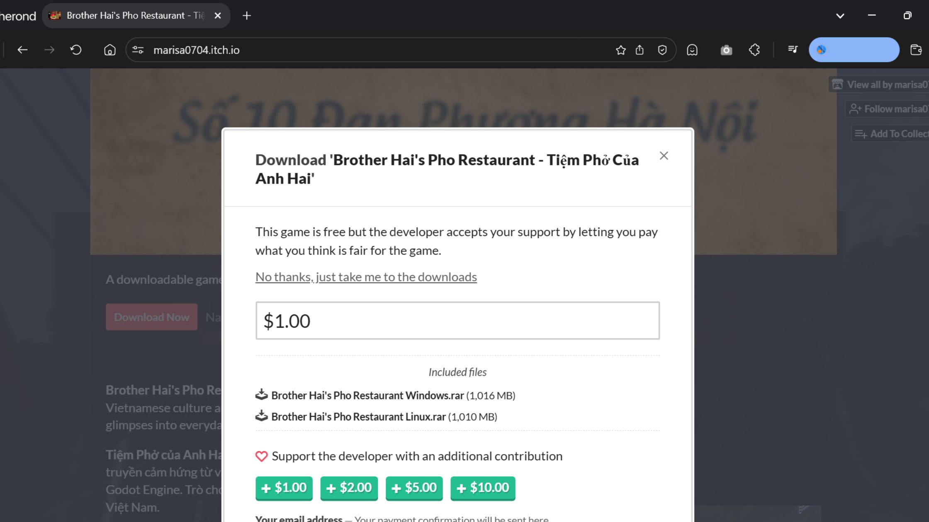This screenshot has width=929, height=522.
Task: Bookmark this page with the star icon
Action: click(x=620, y=50)
